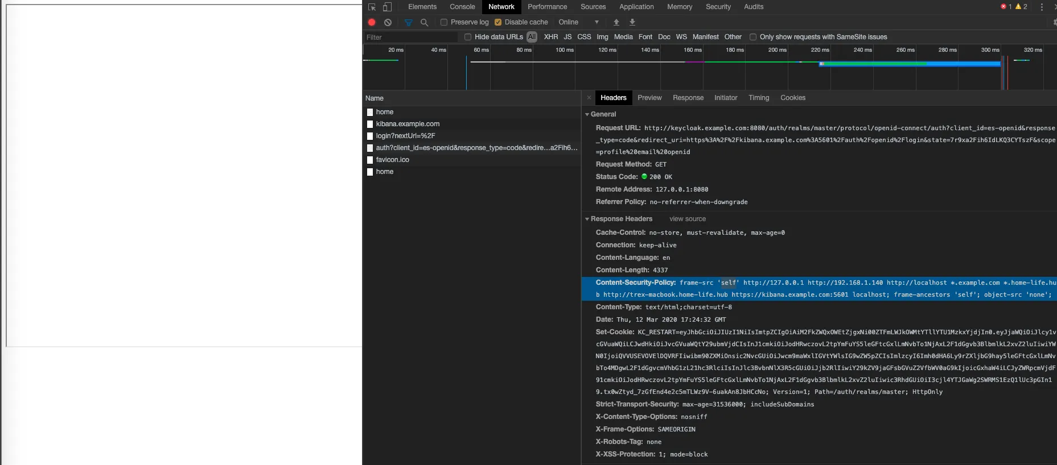
Task: Open the Timing tab of request details
Action: (x=758, y=98)
